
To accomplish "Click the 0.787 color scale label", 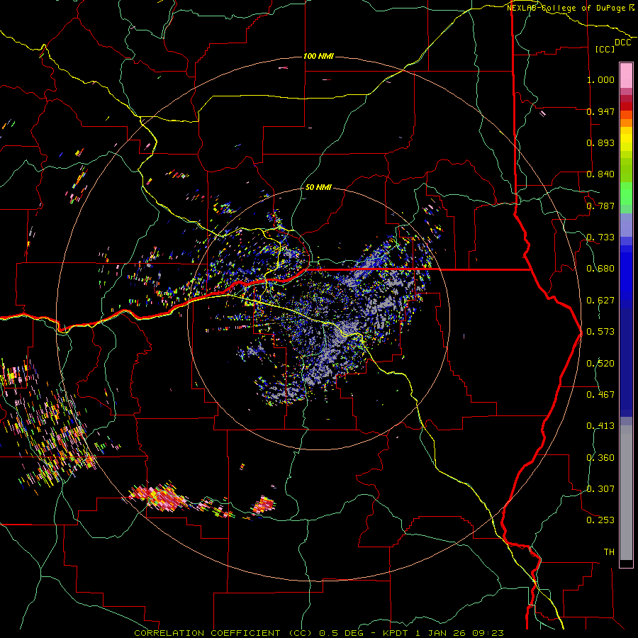I will coord(600,206).
